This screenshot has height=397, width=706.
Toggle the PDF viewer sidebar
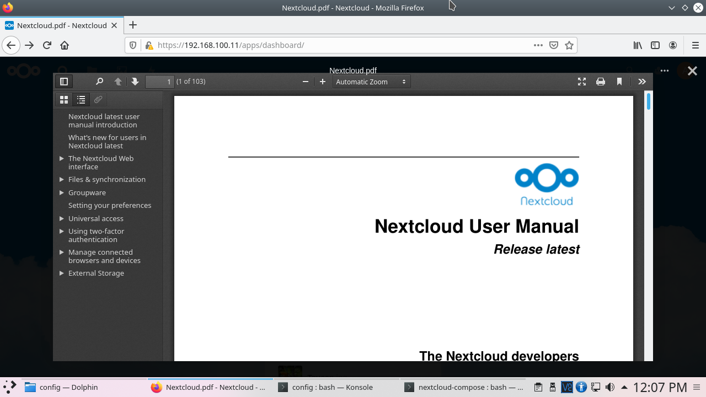click(x=64, y=82)
